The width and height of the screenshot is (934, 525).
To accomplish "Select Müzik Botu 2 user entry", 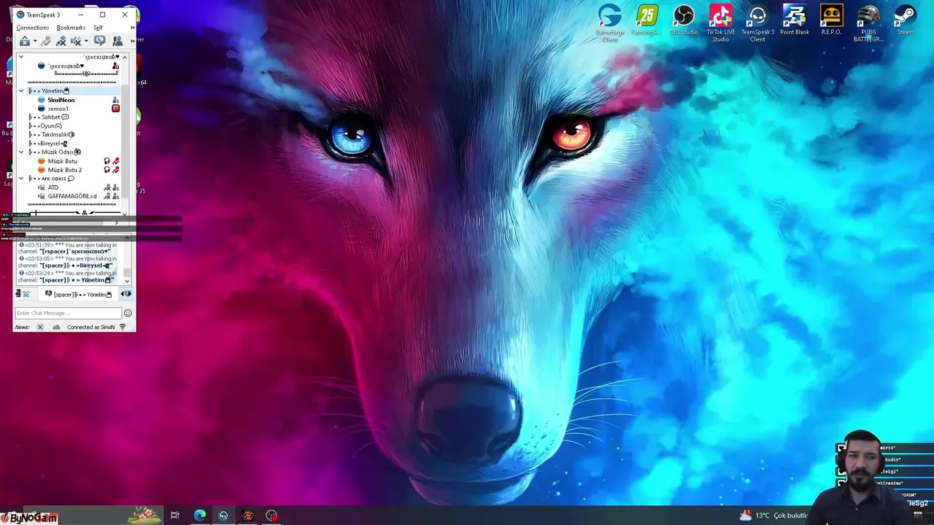I will click(x=64, y=170).
